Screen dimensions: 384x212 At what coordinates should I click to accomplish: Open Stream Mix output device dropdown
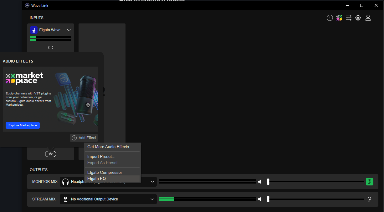pyautogui.click(x=152, y=199)
